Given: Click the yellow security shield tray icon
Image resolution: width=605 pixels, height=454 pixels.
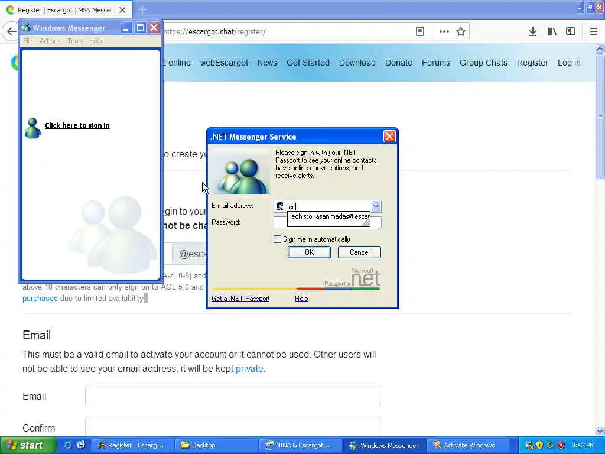Looking at the screenshot, I should [540, 445].
